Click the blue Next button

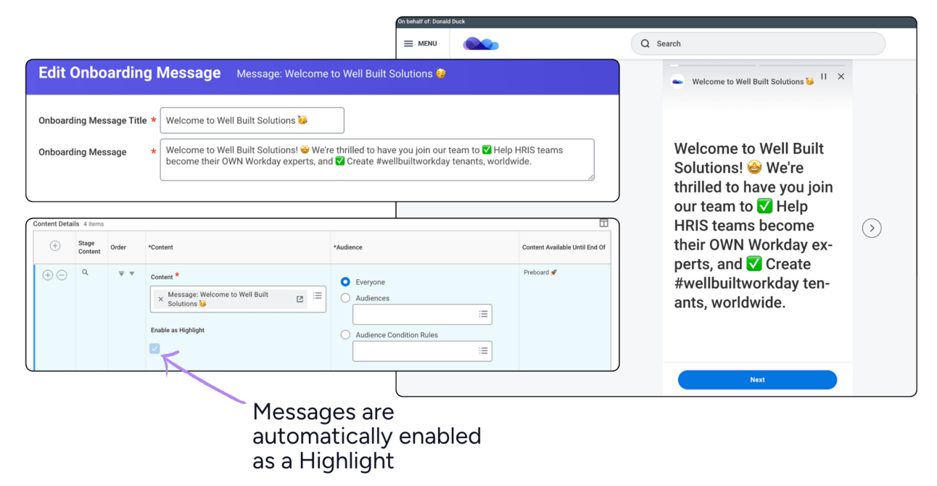point(757,379)
